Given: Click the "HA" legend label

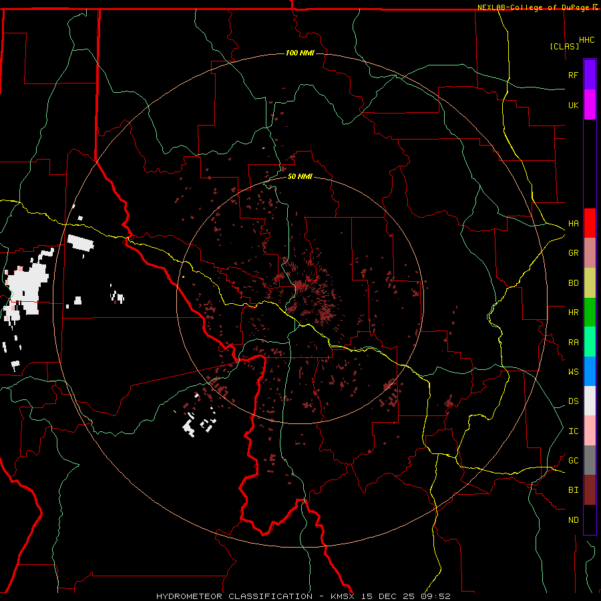Looking at the screenshot, I should coord(573,223).
